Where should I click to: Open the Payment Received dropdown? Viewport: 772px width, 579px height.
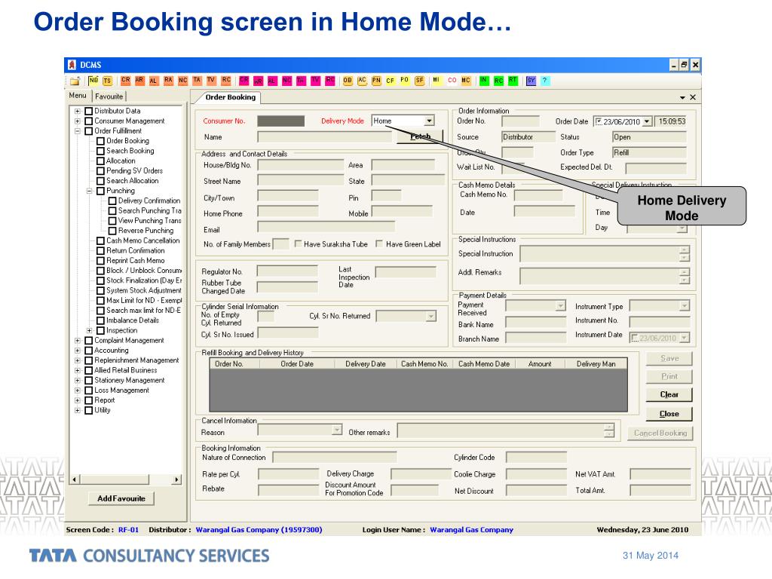tap(560, 306)
